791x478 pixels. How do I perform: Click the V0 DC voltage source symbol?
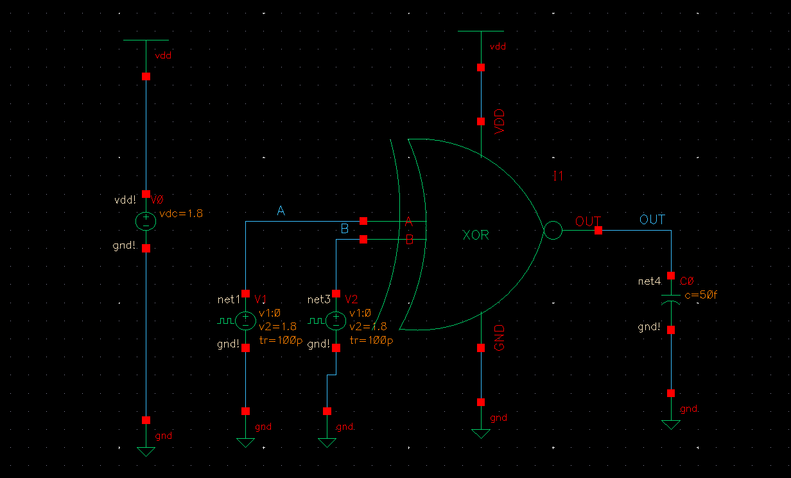(146, 220)
